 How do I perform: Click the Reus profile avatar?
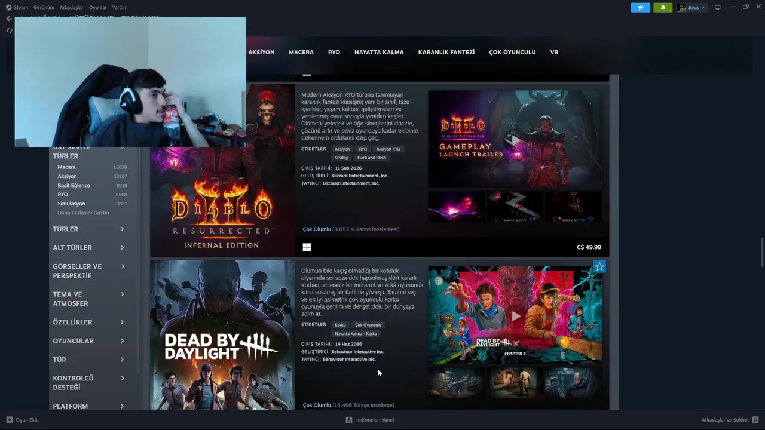(x=681, y=7)
